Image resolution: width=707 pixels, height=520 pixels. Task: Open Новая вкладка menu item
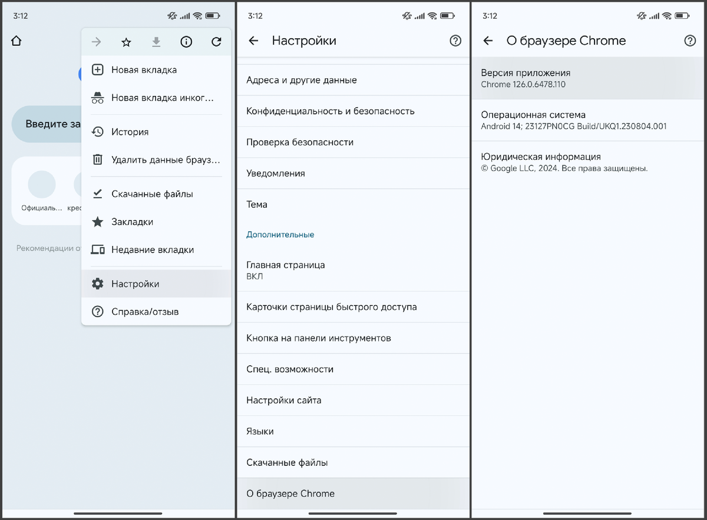coord(156,70)
